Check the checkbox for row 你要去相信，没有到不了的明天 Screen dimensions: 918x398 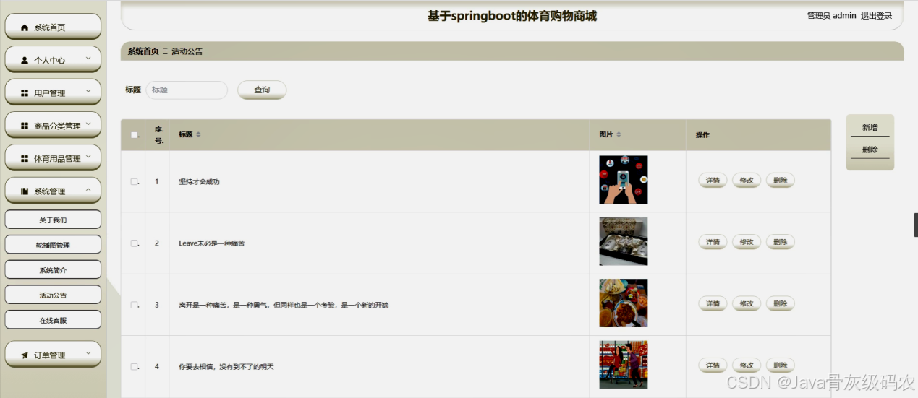pos(134,367)
